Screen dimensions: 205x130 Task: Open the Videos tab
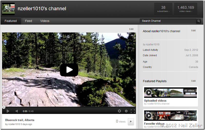[45, 21]
